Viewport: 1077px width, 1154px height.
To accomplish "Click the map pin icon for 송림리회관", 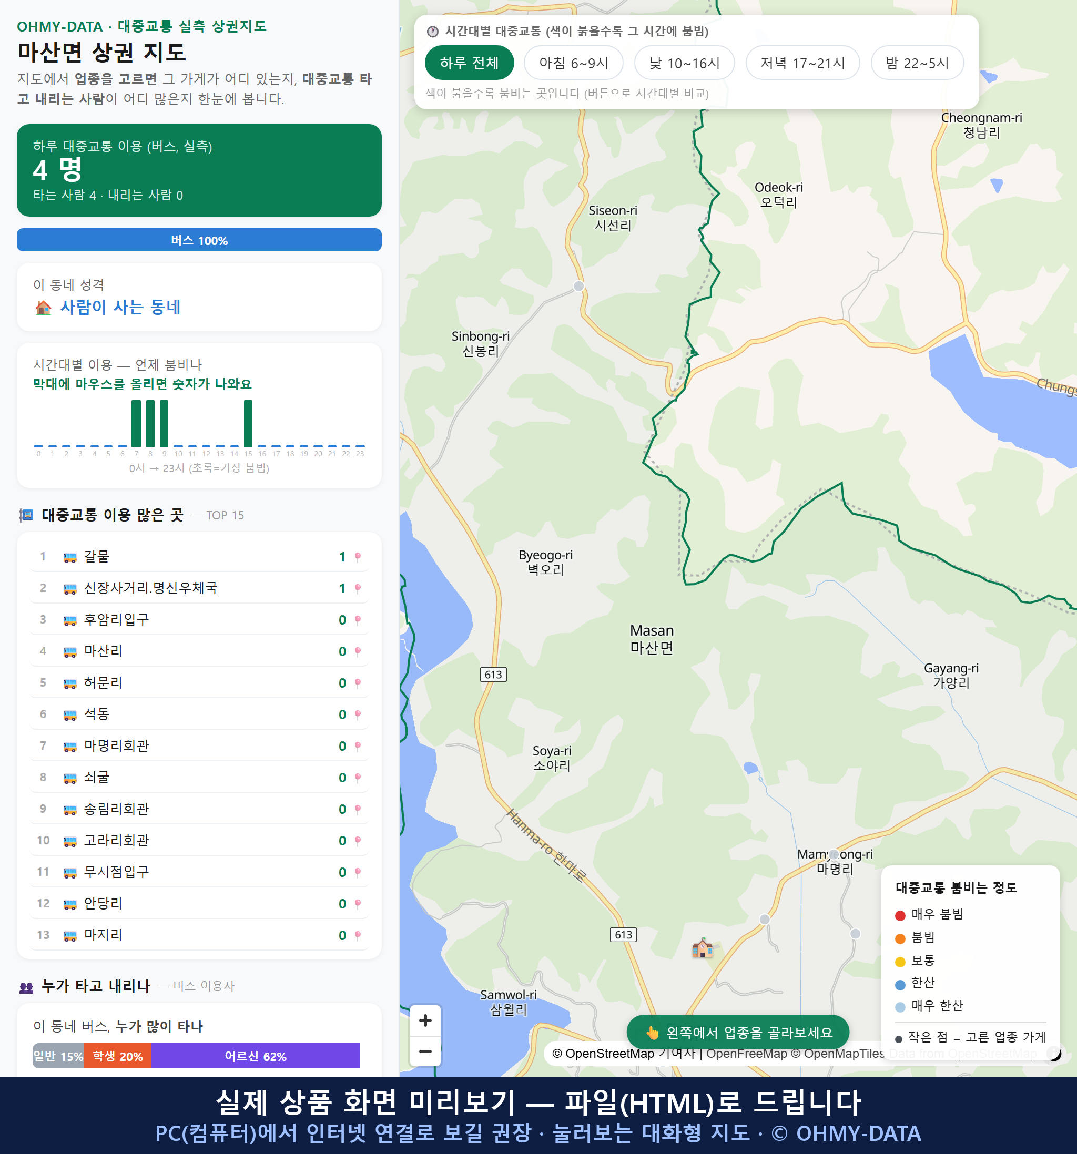I will click(x=358, y=809).
